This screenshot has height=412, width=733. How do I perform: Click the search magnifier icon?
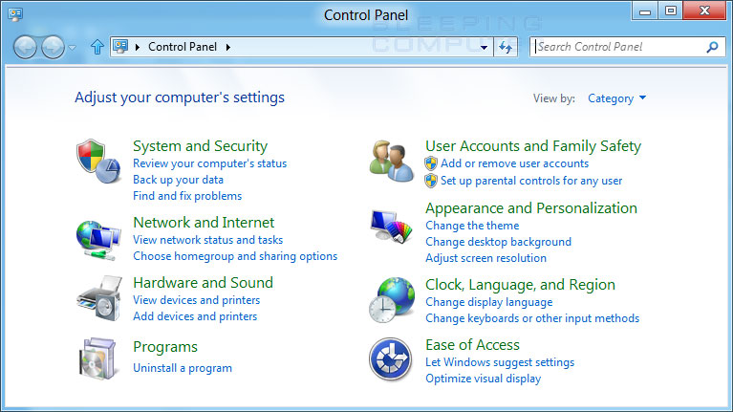[x=712, y=47]
